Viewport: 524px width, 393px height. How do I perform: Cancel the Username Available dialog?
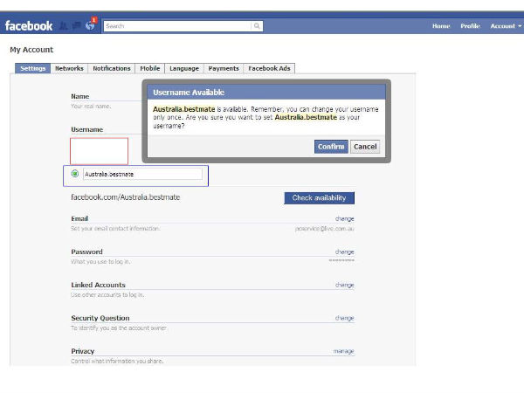point(365,147)
